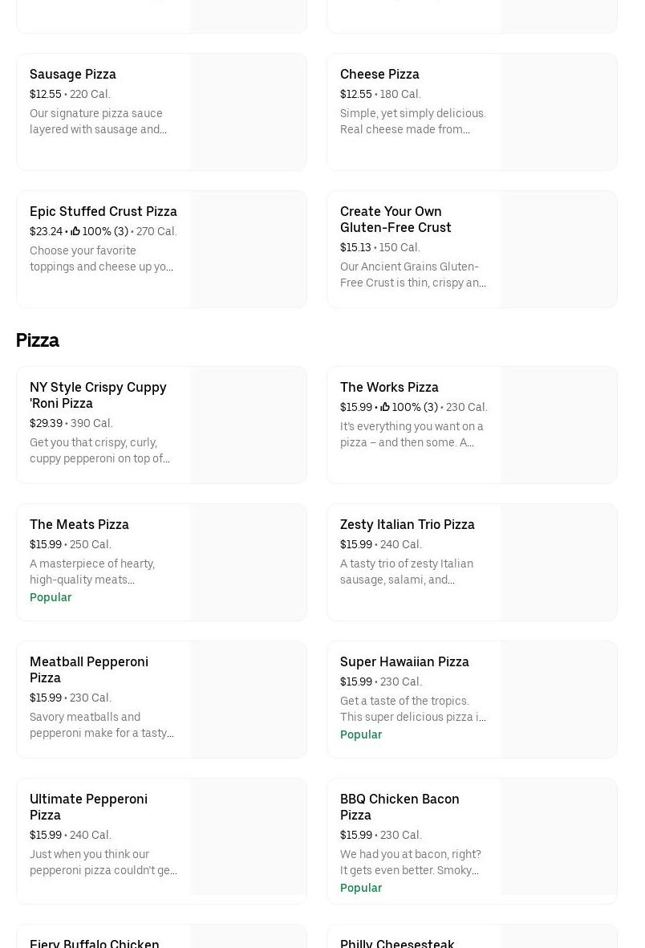Screen dimensions: 645x948
Task: Select Ultimate Pepperoni Pizza
Action: tap(88, 807)
